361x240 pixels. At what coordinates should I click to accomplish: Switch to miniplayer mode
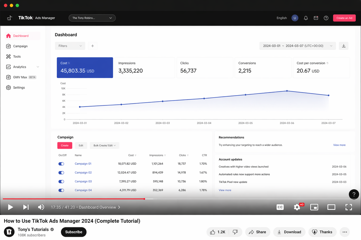(314, 207)
